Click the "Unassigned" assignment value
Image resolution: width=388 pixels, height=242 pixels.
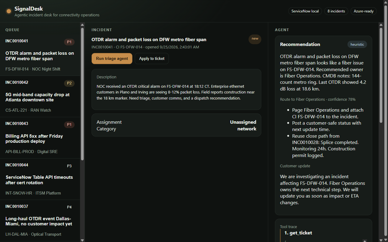243,122
